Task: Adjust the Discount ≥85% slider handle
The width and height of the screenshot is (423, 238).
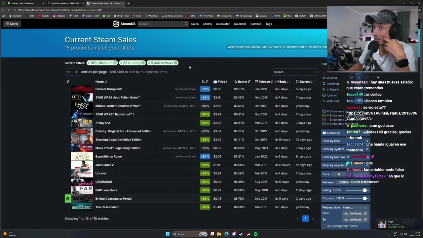Action: coord(365,198)
